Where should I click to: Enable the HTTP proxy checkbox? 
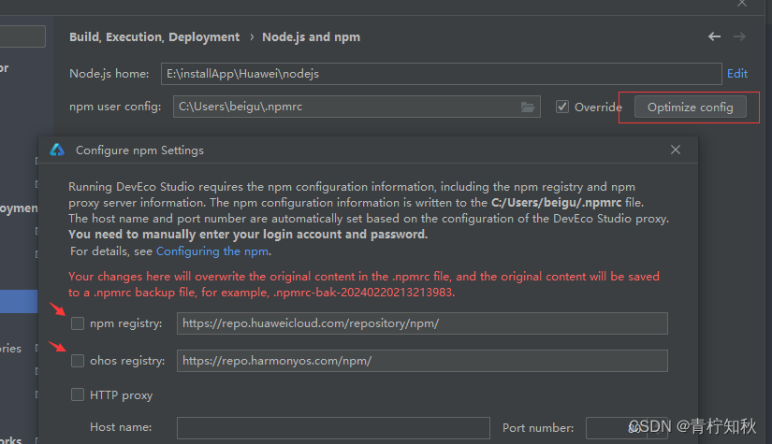tap(78, 394)
